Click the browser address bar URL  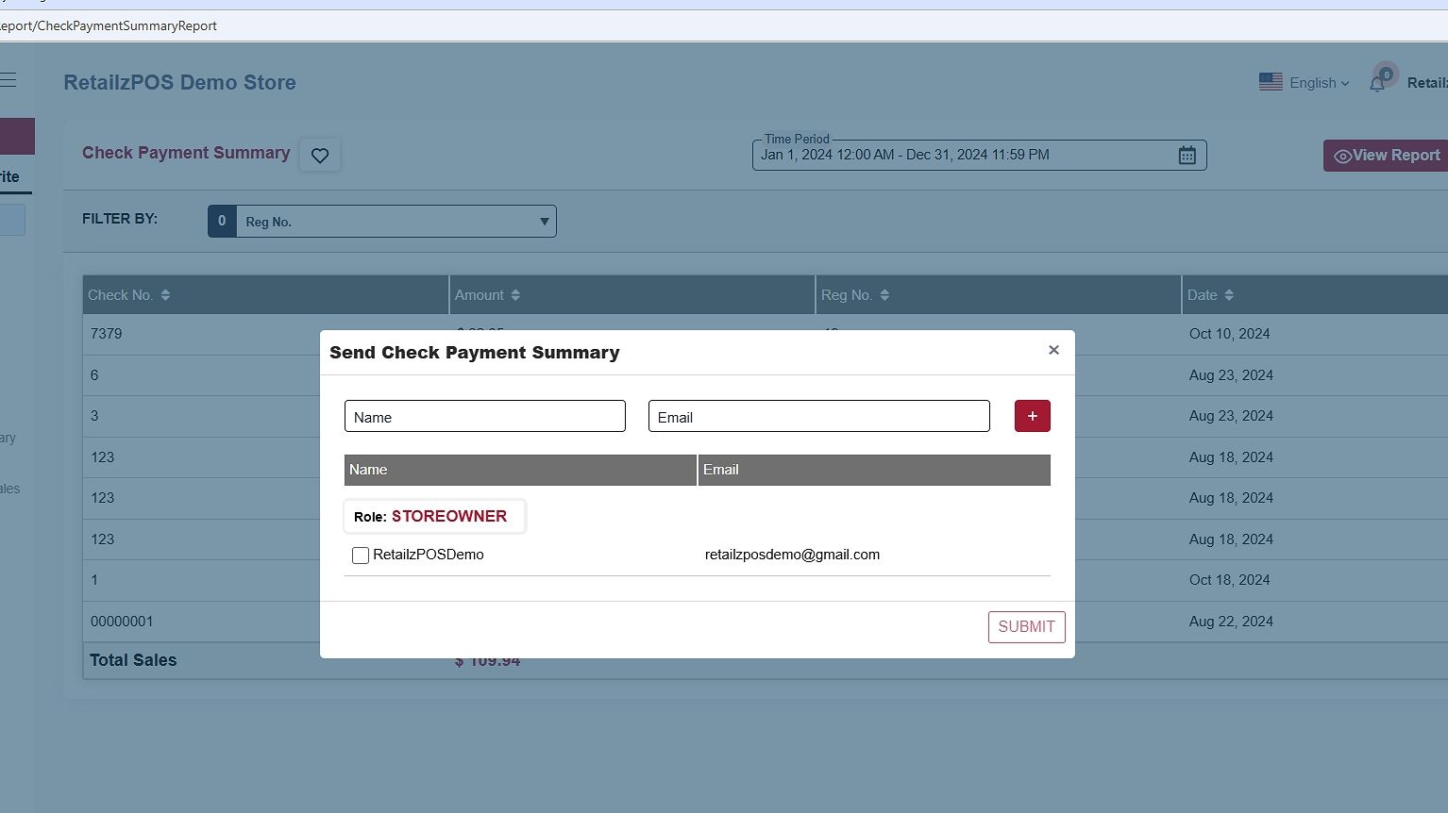coord(109,25)
